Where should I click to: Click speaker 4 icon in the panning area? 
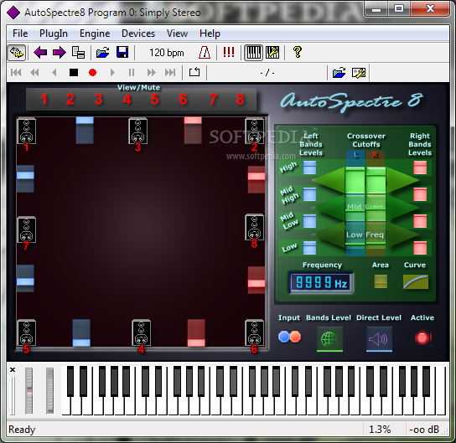(x=141, y=332)
